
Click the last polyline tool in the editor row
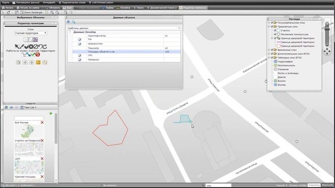click(x=45, y=62)
